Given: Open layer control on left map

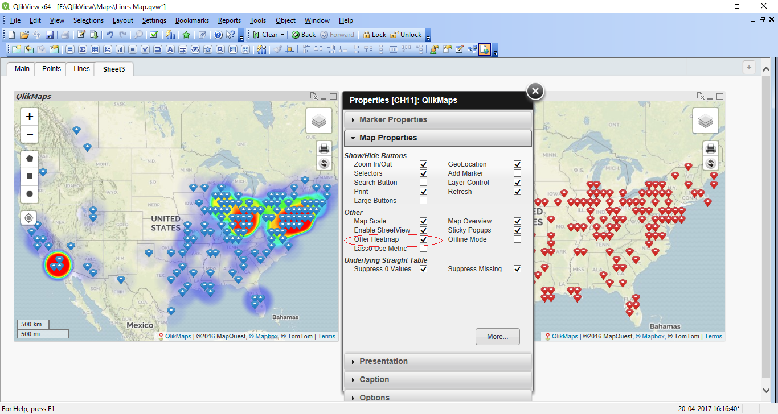Looking at the screenshot, I should coord(319,121).
